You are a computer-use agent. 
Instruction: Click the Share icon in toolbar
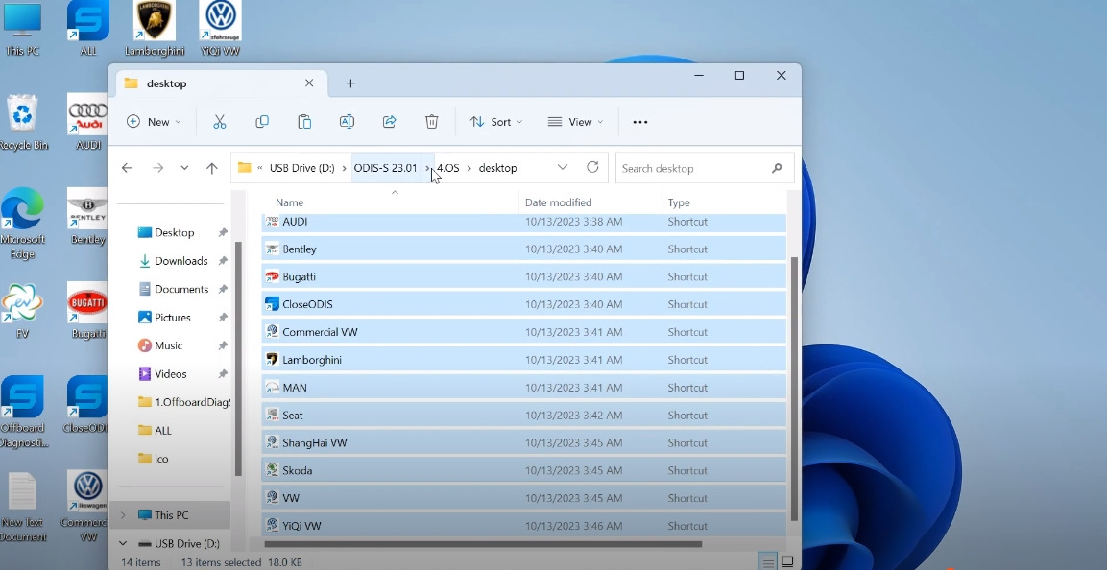click(x=389, y=122)
